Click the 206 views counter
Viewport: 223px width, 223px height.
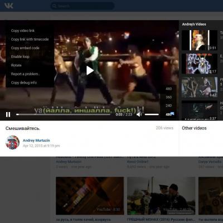point(164,128)
